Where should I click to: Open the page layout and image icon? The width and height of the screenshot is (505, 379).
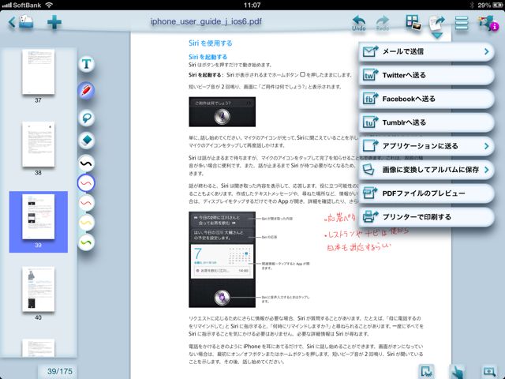click(x=413, y=23)
